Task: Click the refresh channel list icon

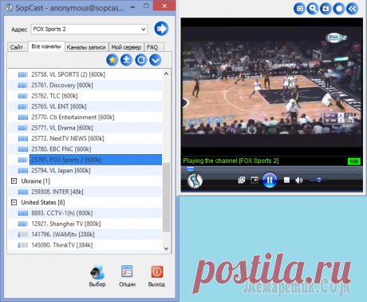Action: click(x=141, y=60)
